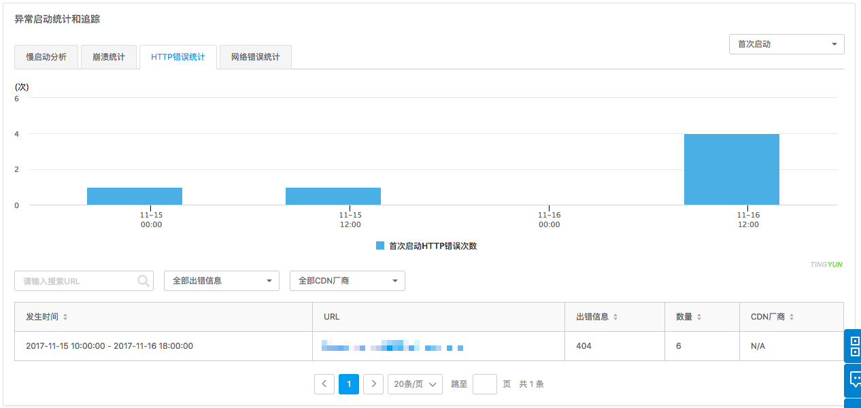Go to the next page arrow
Viewport: 861px width, 408px height.
[x=373, y=384]
